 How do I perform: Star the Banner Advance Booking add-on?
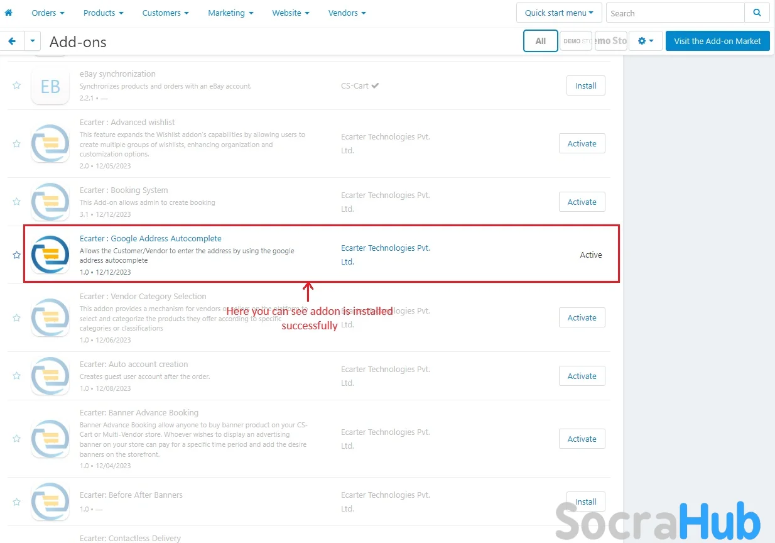pos(17,439)
